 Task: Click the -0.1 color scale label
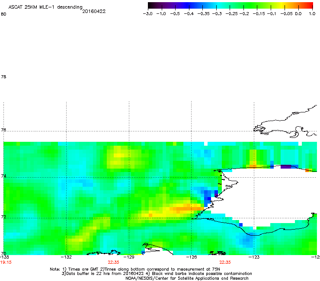point(272,14)
